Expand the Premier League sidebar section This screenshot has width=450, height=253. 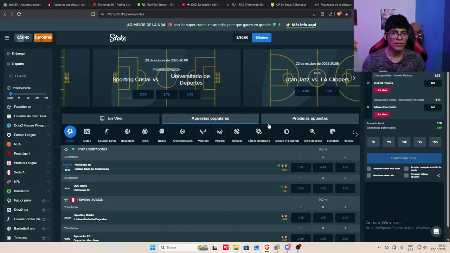(x=48, y=163)
